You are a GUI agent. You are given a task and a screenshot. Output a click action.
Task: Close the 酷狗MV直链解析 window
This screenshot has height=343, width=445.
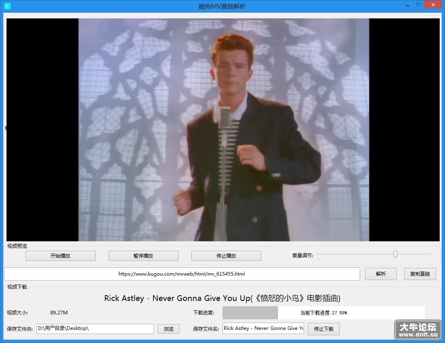pyautogui.click(x=433, y=5)
